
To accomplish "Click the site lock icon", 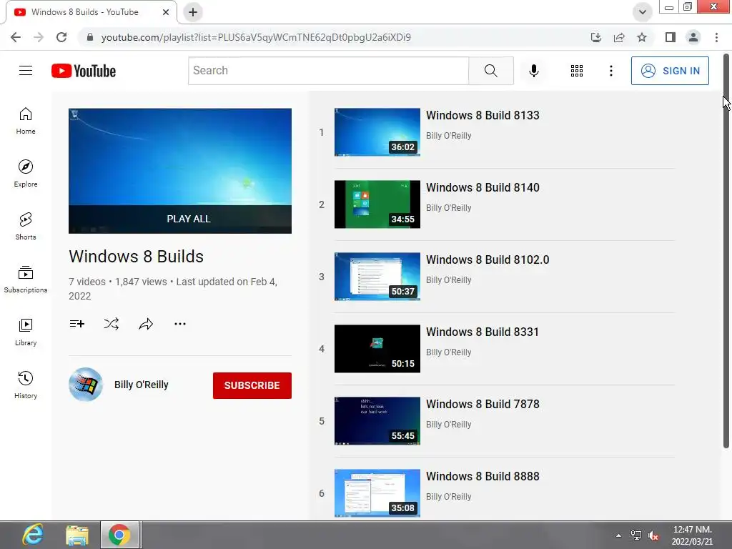I will coord(90,37).
